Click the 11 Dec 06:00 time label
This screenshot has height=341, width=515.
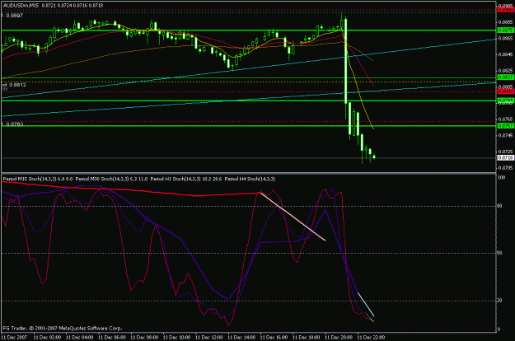pos(112,337)
